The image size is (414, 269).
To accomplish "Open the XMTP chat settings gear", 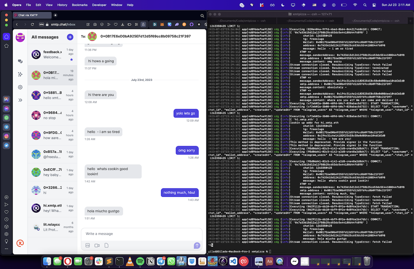I will [20, 87].
